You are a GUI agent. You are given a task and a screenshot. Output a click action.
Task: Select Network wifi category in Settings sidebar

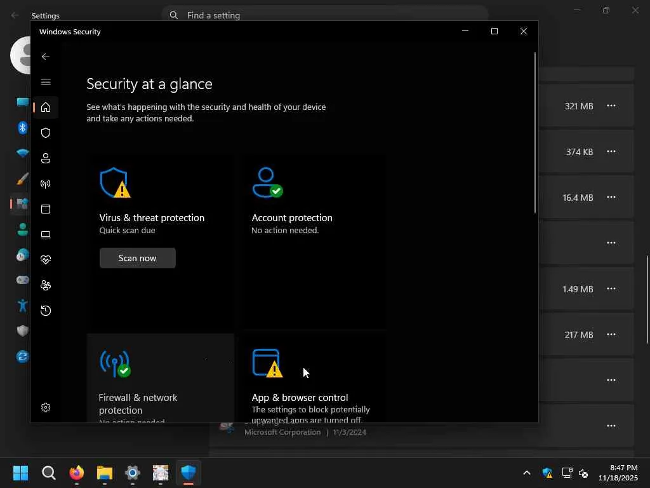(x=22, y=153)
